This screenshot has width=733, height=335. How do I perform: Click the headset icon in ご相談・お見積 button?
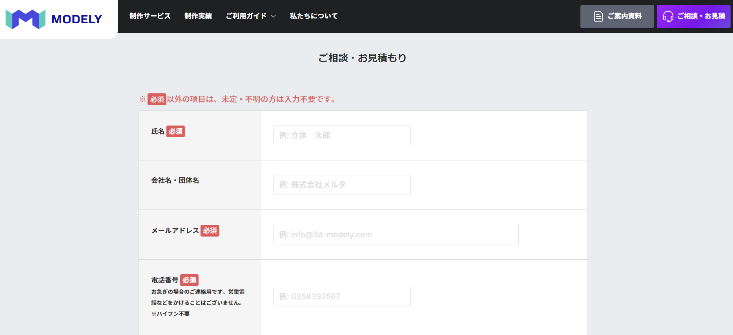click(x=668, y=16)
